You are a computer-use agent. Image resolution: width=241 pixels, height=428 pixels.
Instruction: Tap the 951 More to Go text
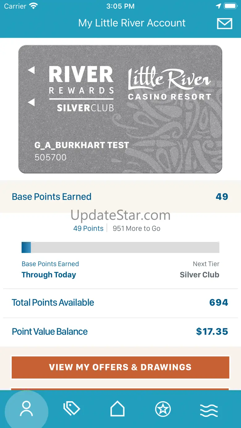(x=137, y=228)
